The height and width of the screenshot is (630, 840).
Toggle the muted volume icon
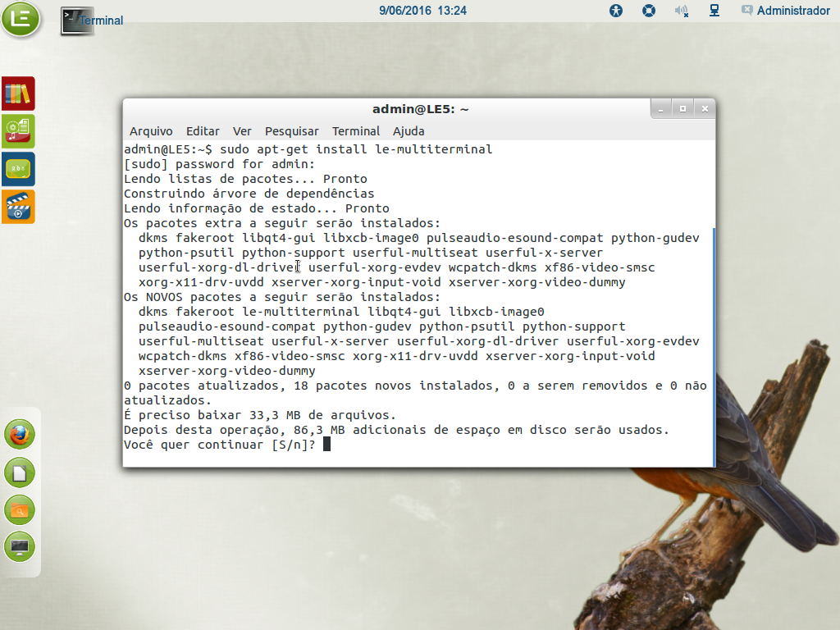click(682, 10)
